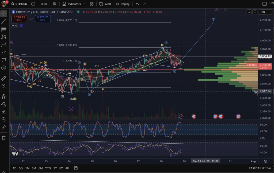The height and width of the screenshot is (173, 274).
Task: Open the emoji icons tool
Action: point(4,68)
